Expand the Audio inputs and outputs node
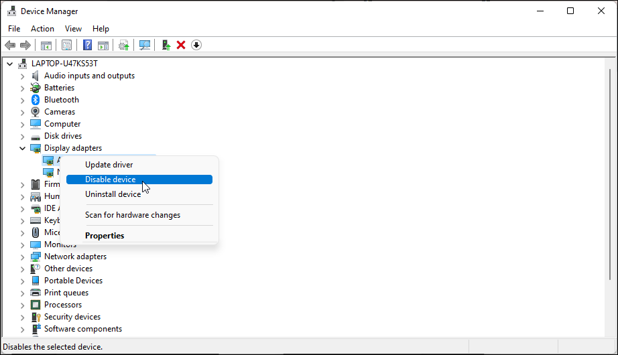This screenshot has width=618, height=355. (23, 76)
